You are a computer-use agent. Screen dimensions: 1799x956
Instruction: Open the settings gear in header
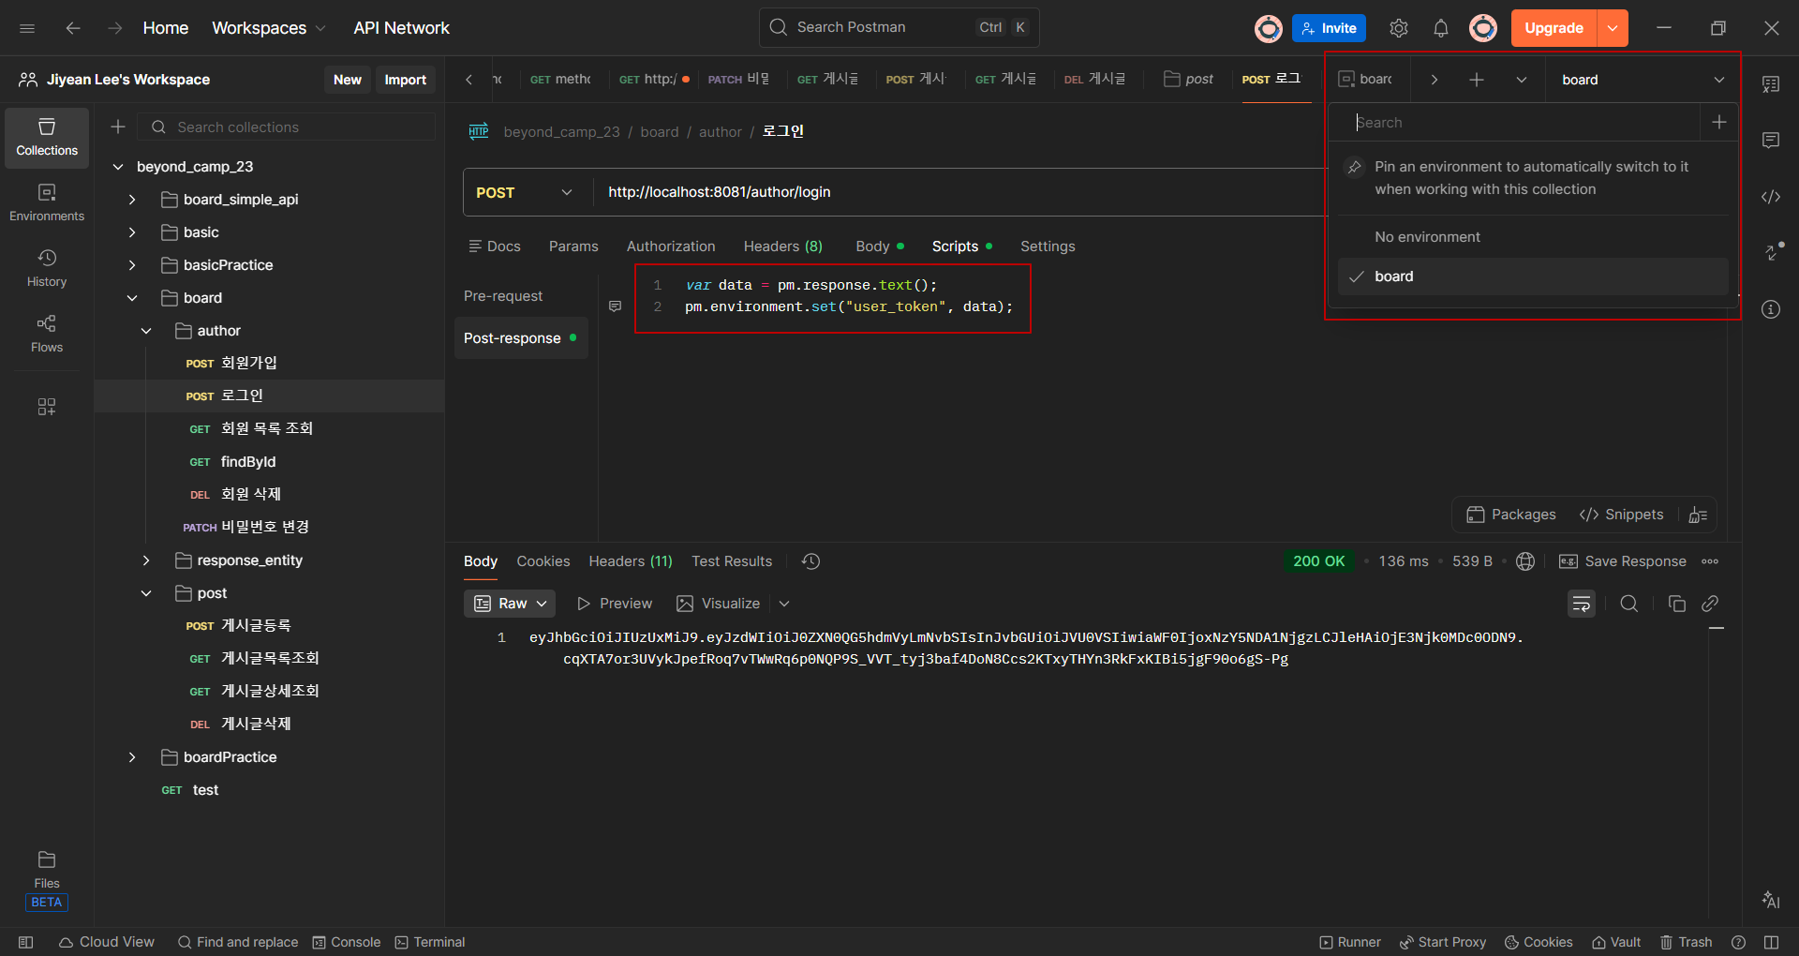[x=1399, y=28]
